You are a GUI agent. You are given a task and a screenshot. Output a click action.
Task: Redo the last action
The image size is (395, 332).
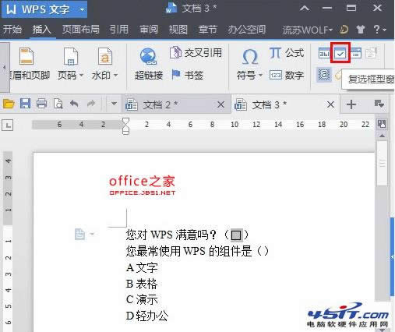(x=91, y=104)
